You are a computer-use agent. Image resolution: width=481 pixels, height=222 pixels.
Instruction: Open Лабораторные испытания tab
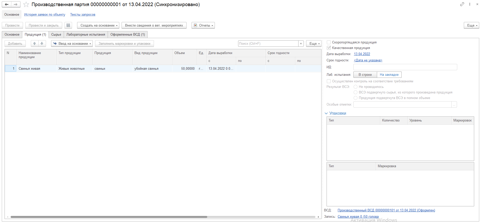pos(86,34)
